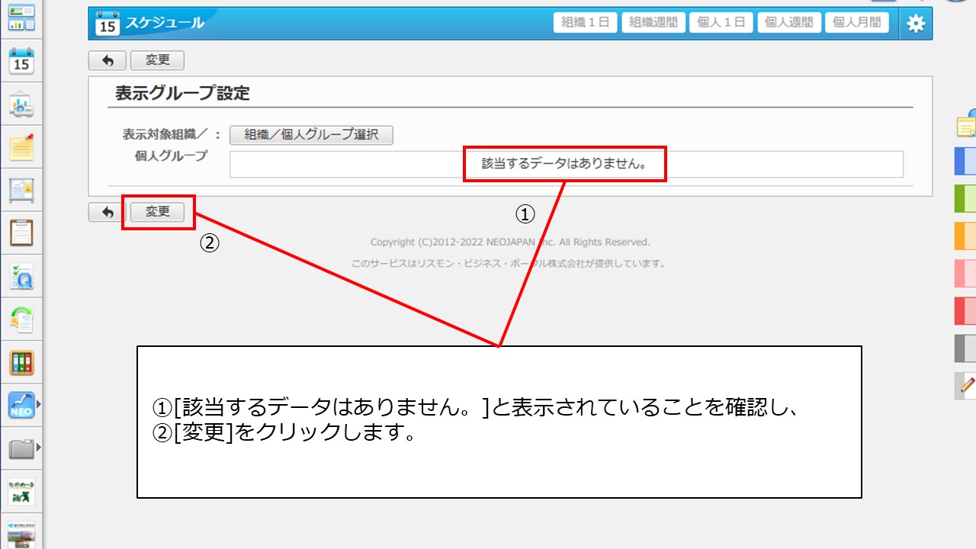The width and height of the screenshot is (976, 549).
Task: Pick the orange sticky note color
Action: click(966, 236)
